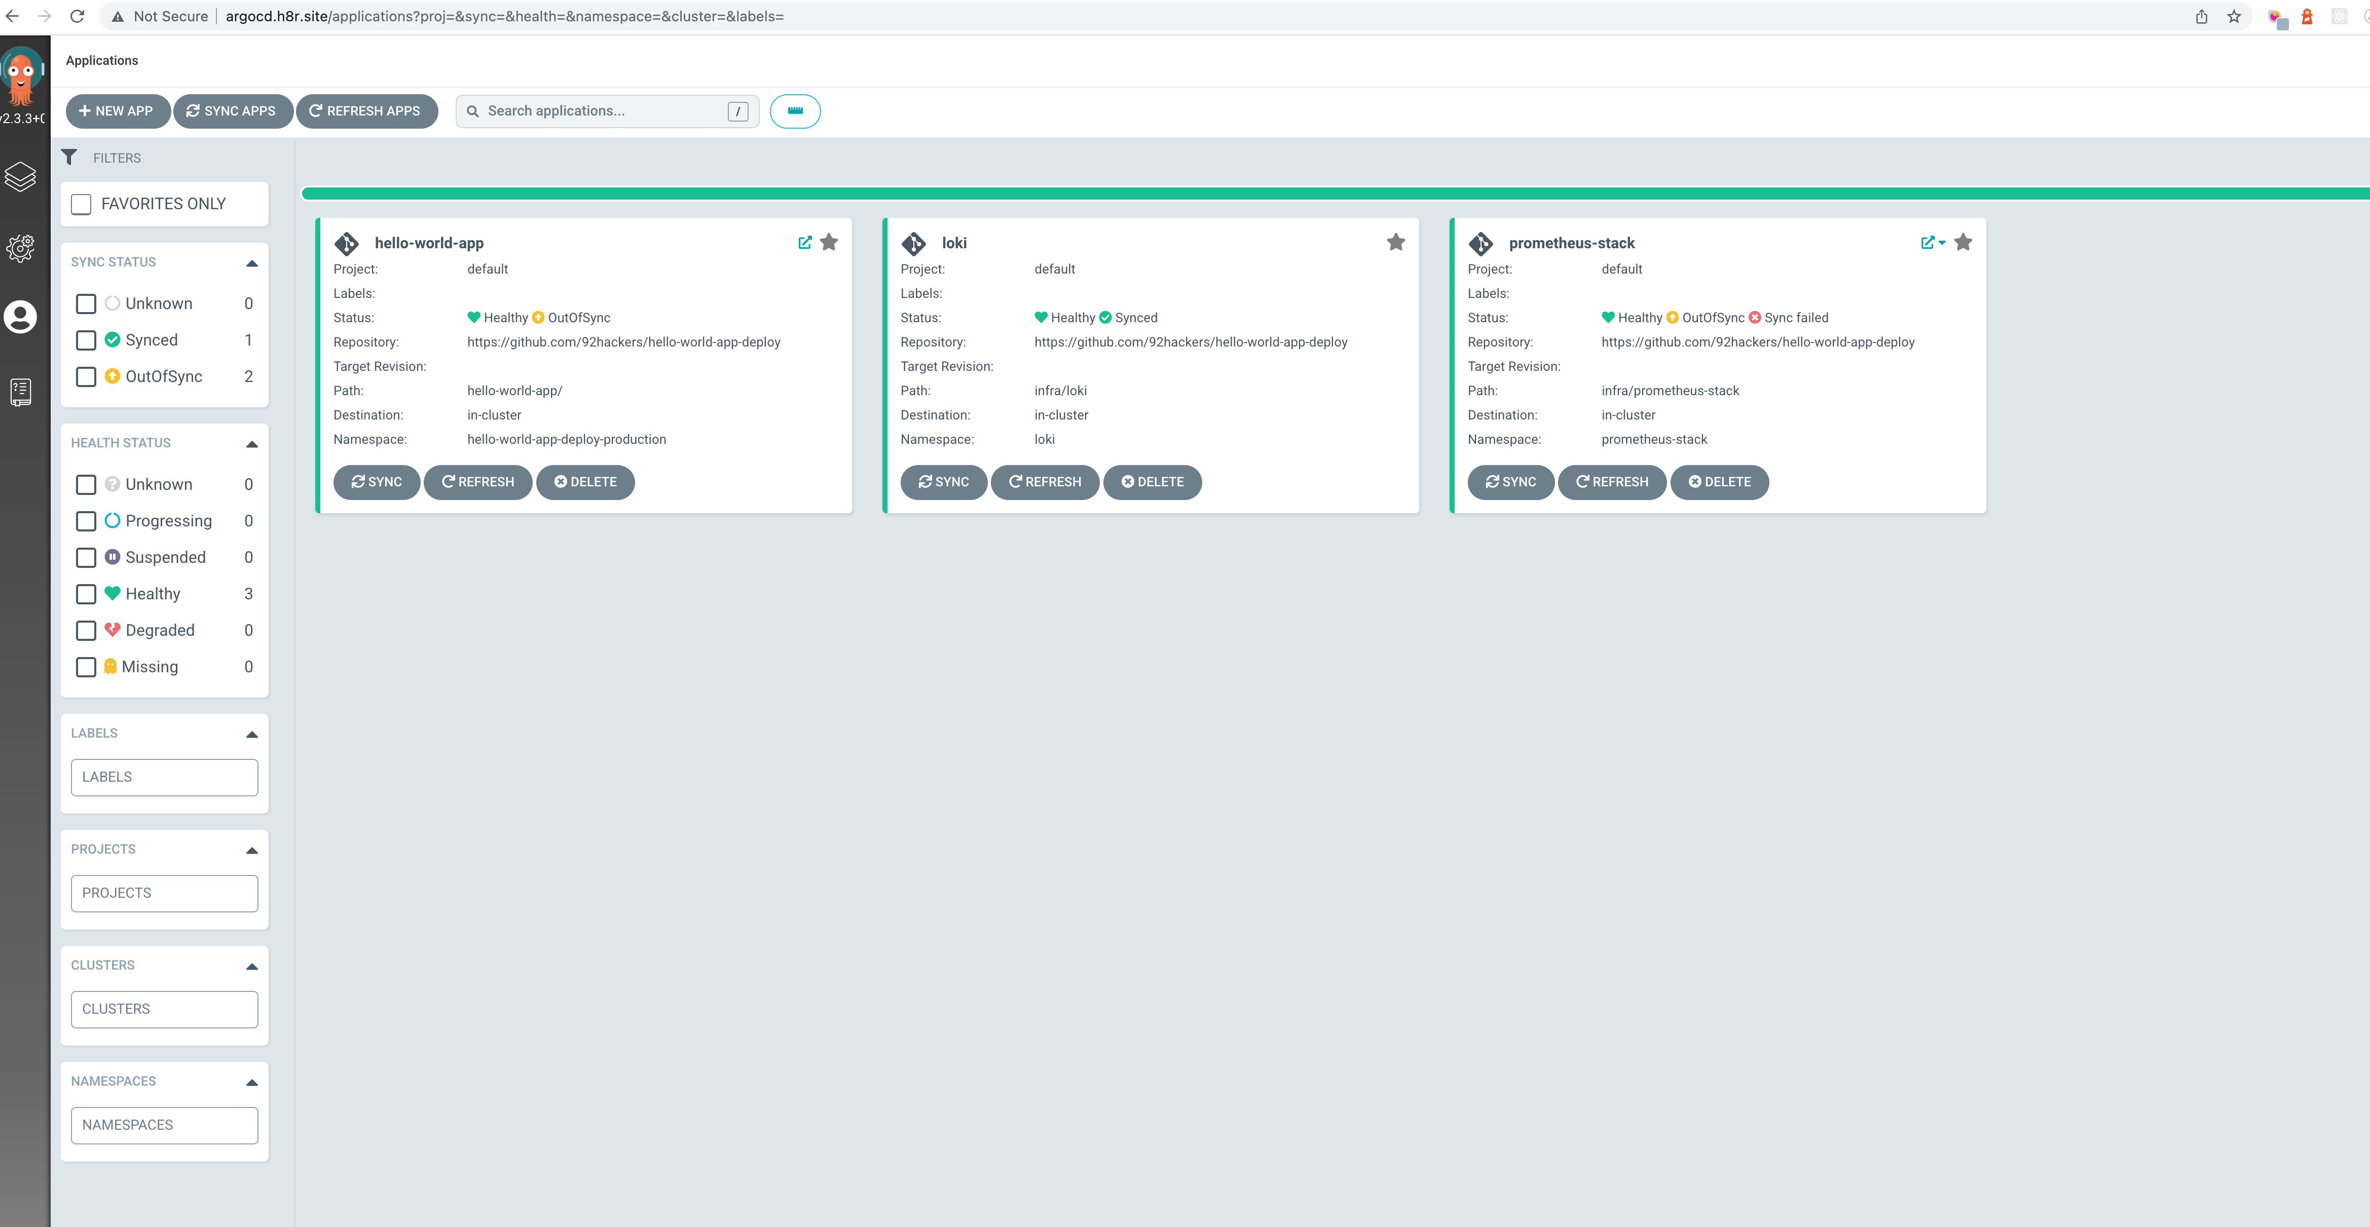
Task: Click REFRESH APPS button
Action: [366, 111]
